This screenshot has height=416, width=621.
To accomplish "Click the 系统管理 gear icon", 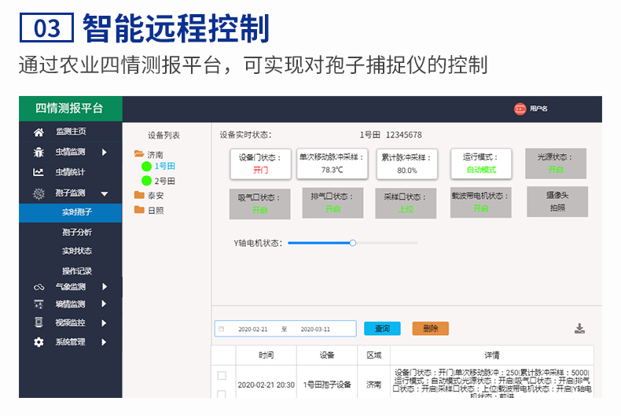I will pyautogui.click(x=39, y=342).
